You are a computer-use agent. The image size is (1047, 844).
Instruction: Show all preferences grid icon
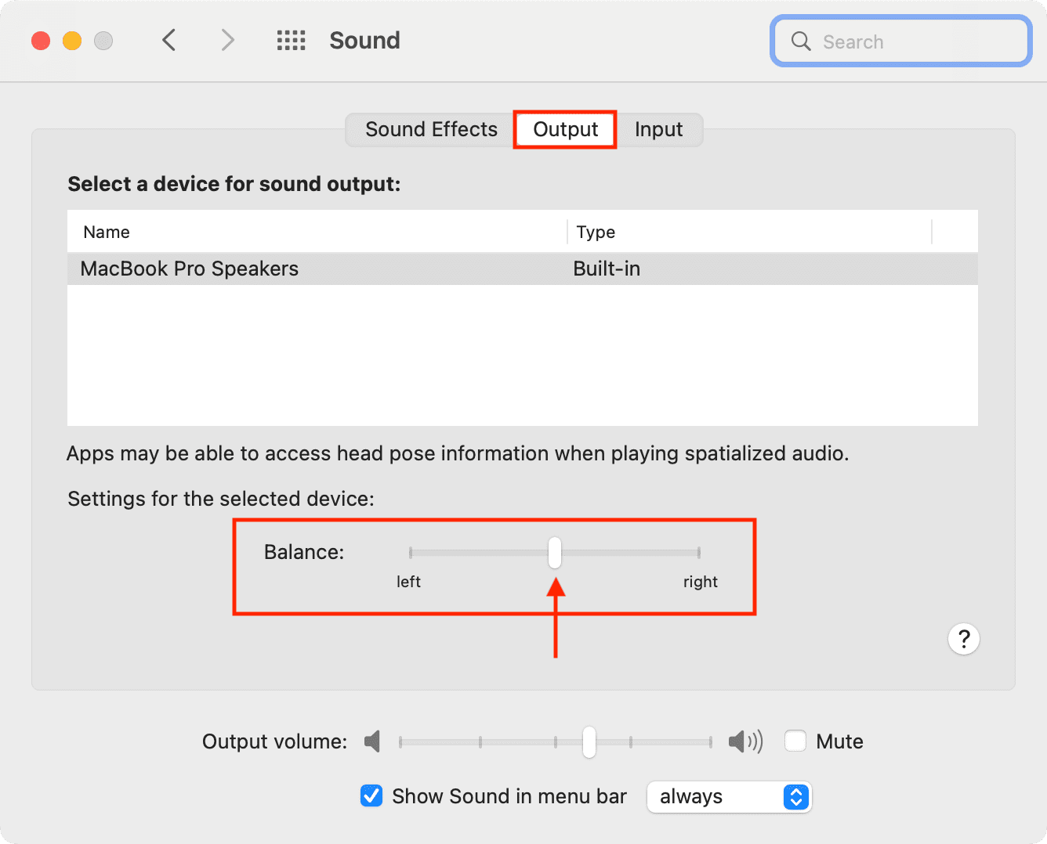tap(292, 41)
